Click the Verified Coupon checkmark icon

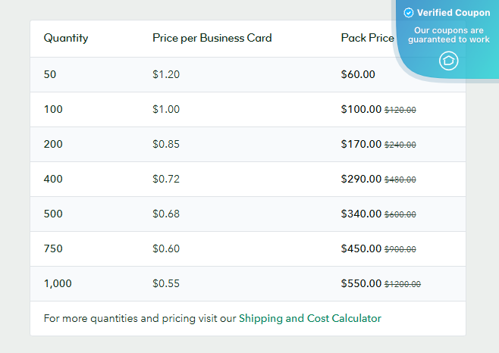[x=409, y=13]
